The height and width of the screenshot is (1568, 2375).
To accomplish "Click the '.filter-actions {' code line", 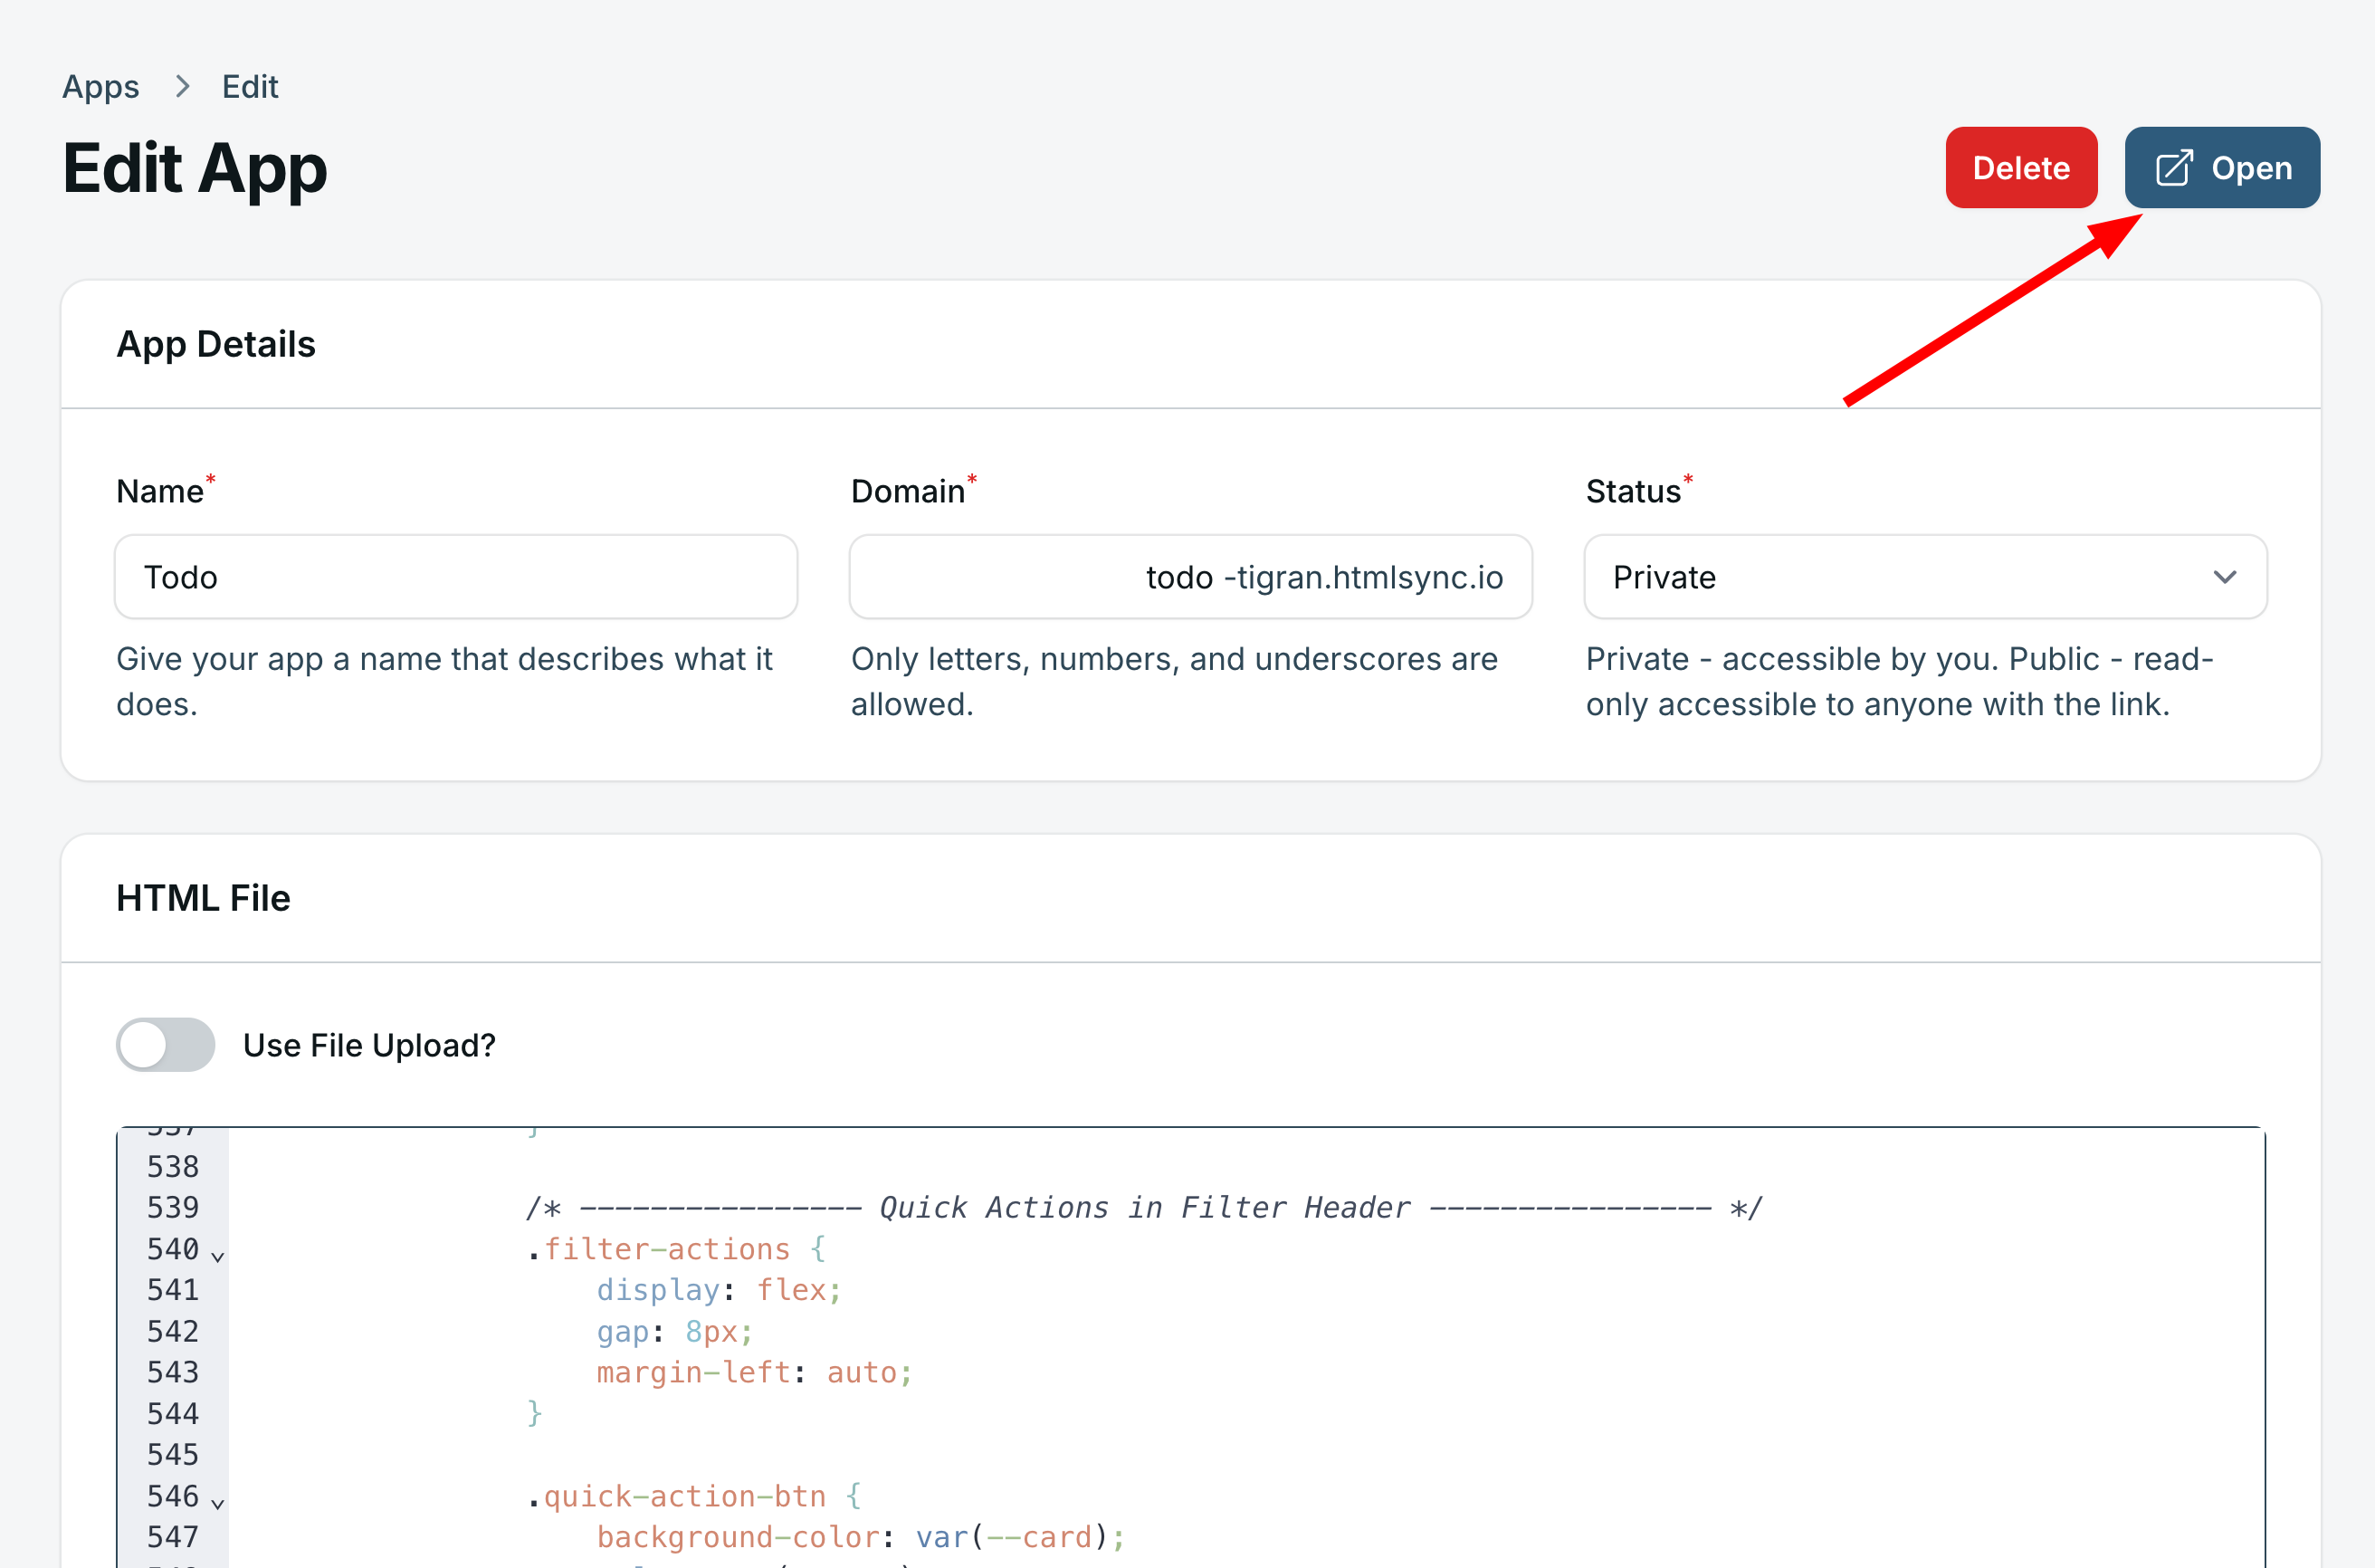I will [677, 1249].
